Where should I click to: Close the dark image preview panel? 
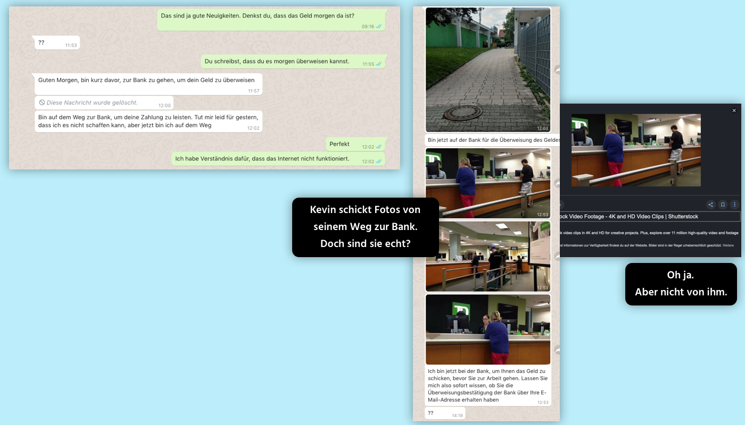coord(734,110)
